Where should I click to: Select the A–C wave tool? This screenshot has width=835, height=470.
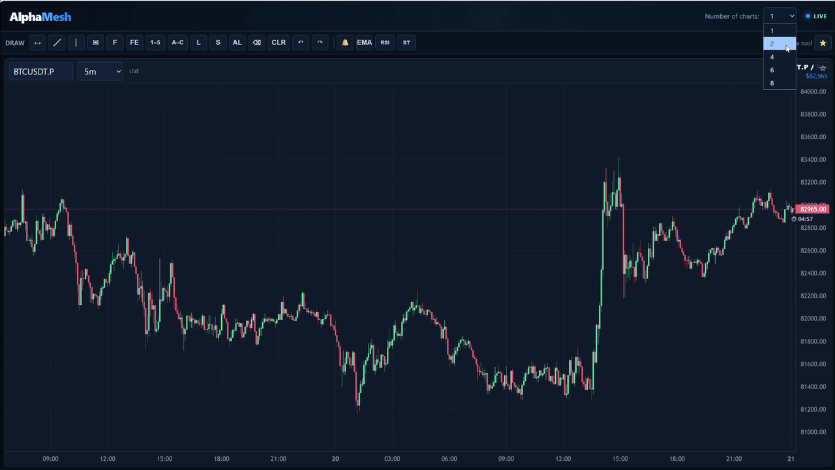tap(177, 42)
